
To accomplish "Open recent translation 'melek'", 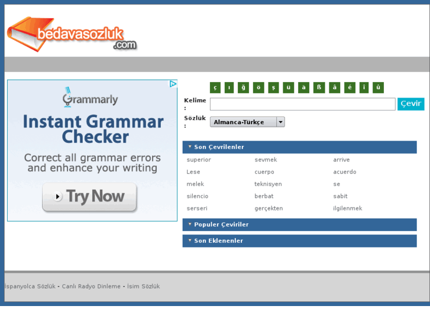I will click(x=195, y=184).
